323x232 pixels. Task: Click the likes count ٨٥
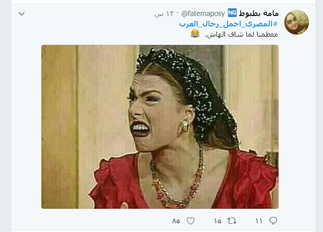pos(176,221)
